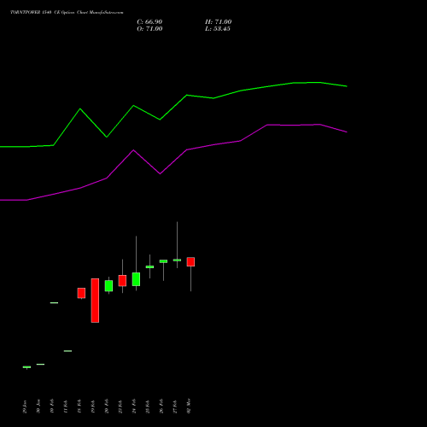427x427 pixels.
Task: Click the '27 Feb' date axis label
Action: pos(175,407)
